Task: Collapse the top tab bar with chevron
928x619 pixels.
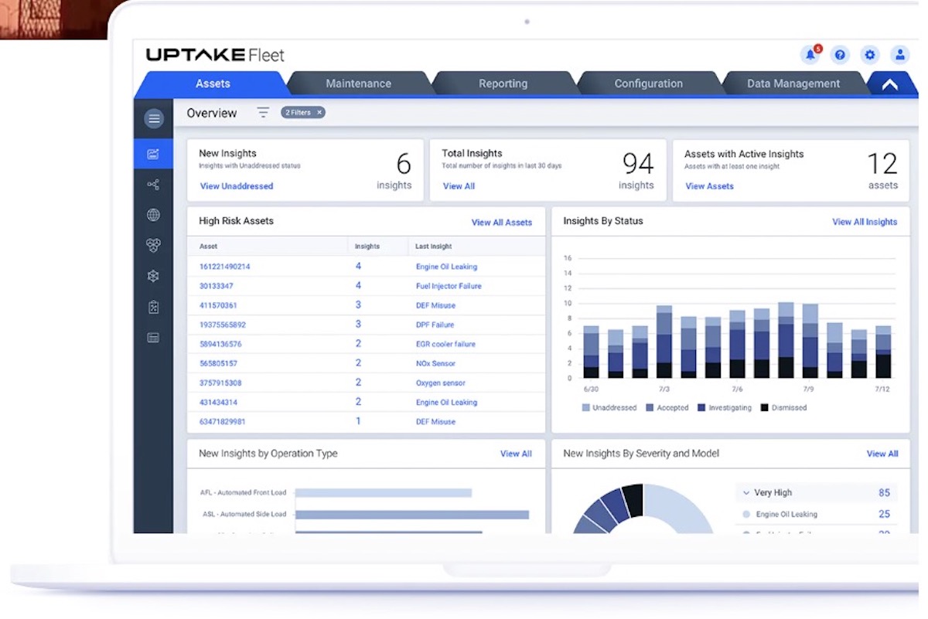Action: (890, 84)
